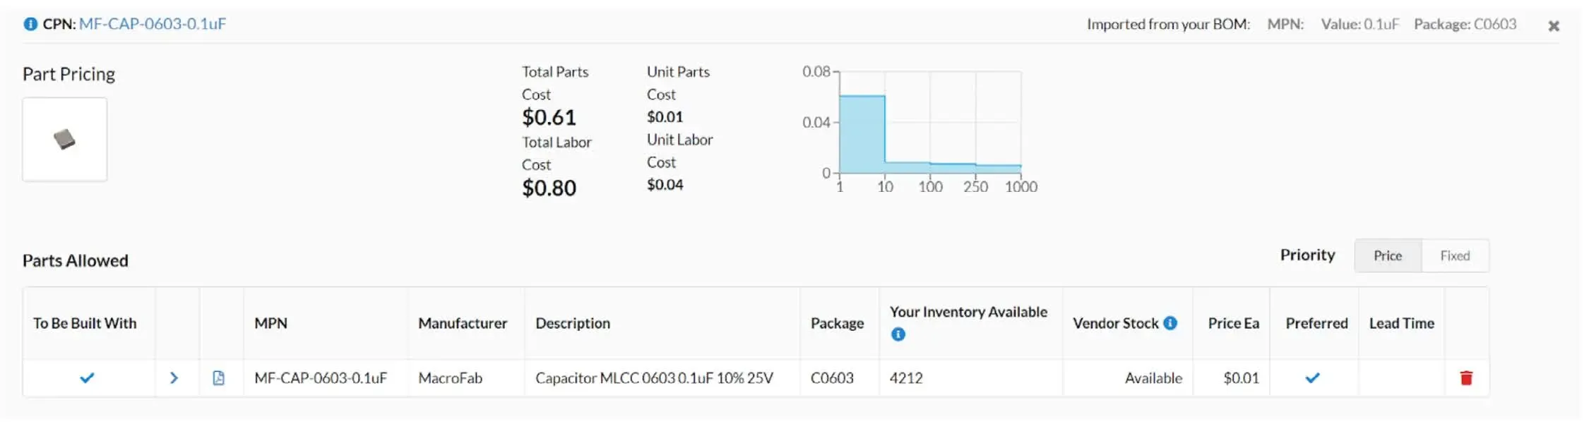Click the Price Ea column header
This screenshot has height=424, width=1589.
(1233, 323)
